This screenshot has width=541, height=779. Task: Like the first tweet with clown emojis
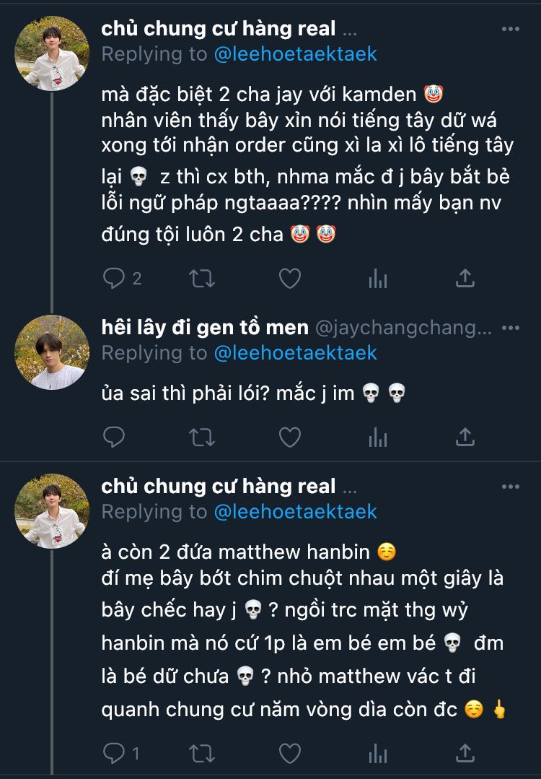[x=290, y=278]
